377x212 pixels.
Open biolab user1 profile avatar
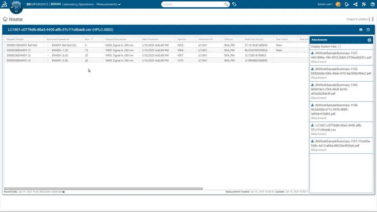[x=338, y=4]
